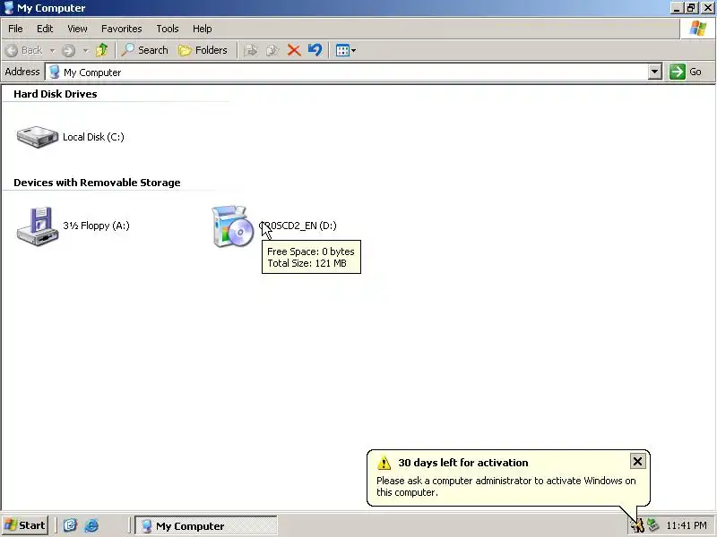Click the red Delete X icon
The image size is (717, 537).
coord(294,50)
